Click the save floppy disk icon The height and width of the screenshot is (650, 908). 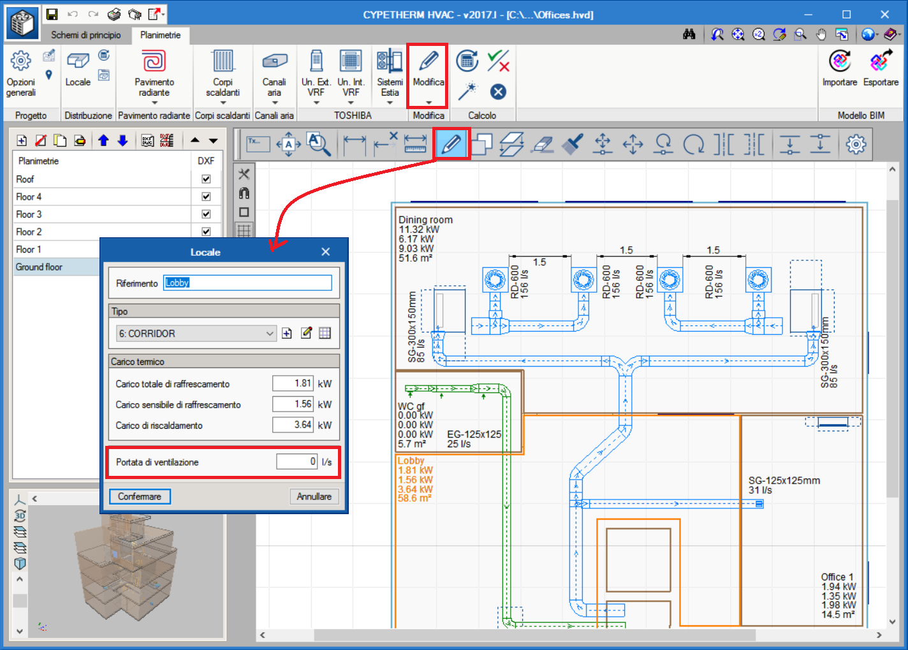pos(52,14)
